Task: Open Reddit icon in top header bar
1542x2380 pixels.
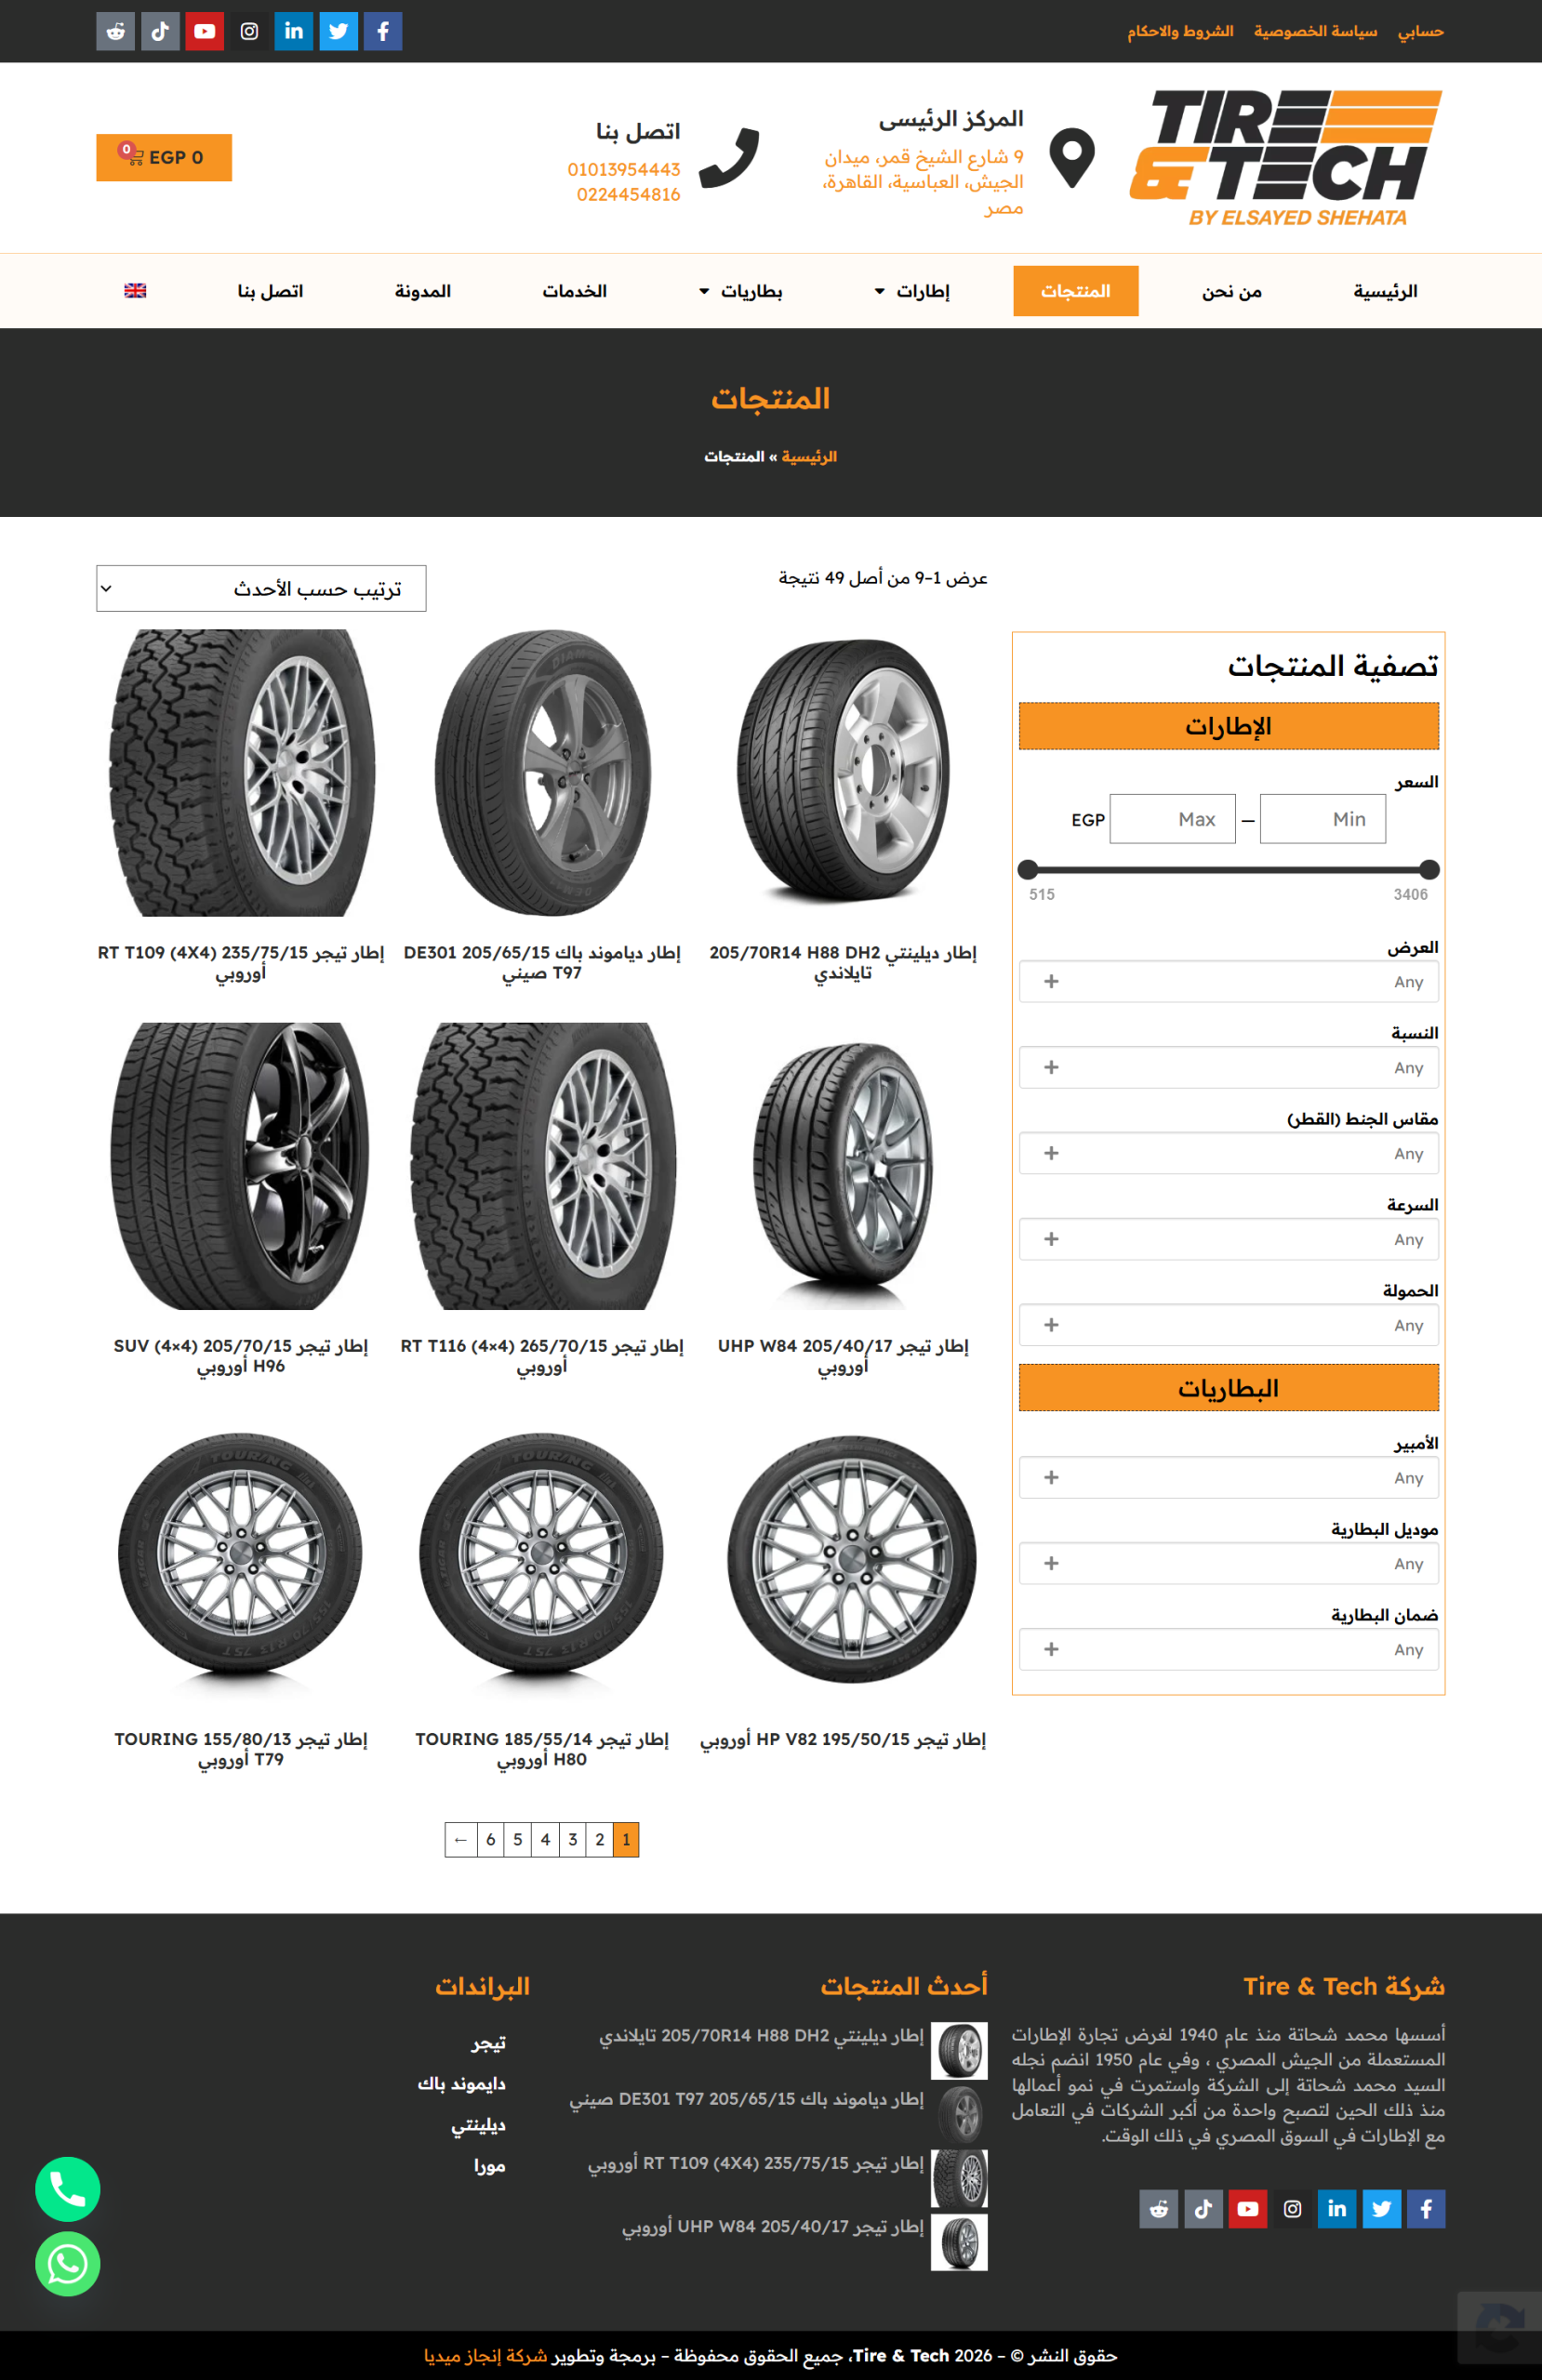Action: pos(115,31)
